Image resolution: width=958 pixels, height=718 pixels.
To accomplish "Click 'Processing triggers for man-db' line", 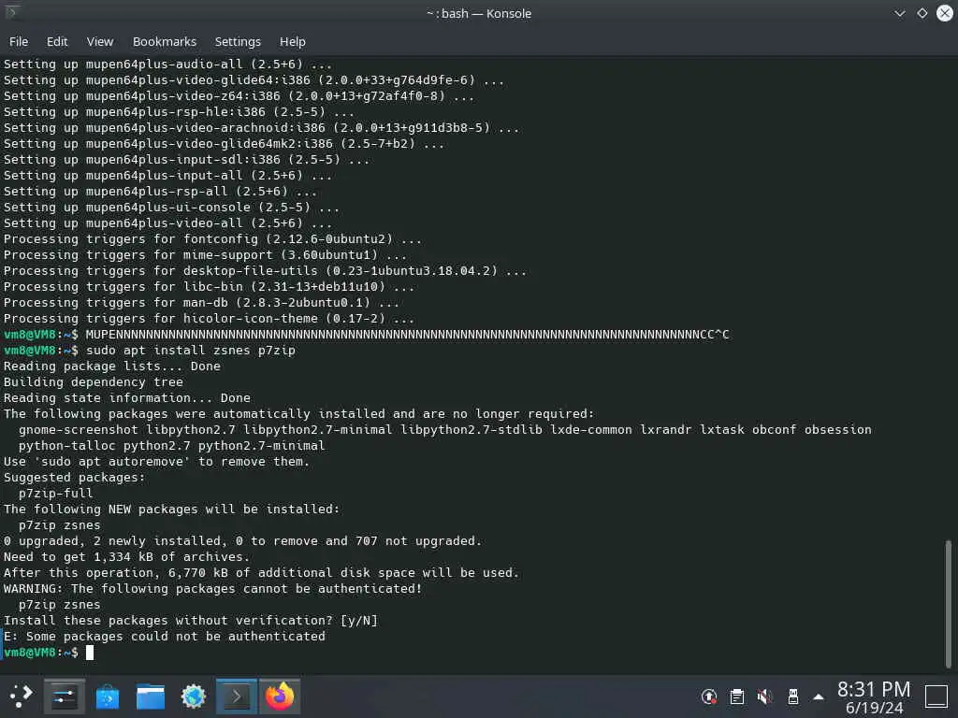I will 201,302.
